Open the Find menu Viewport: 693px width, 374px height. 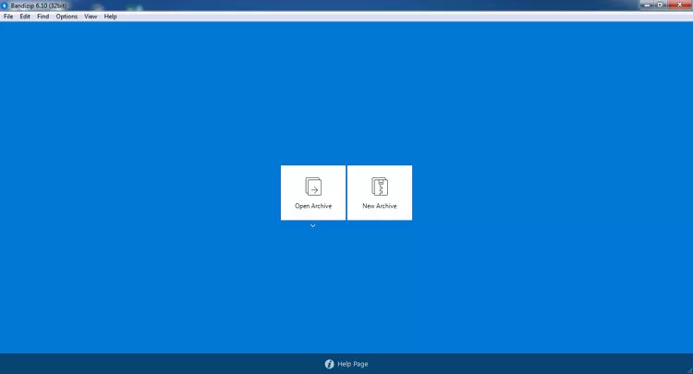(43, 17)
